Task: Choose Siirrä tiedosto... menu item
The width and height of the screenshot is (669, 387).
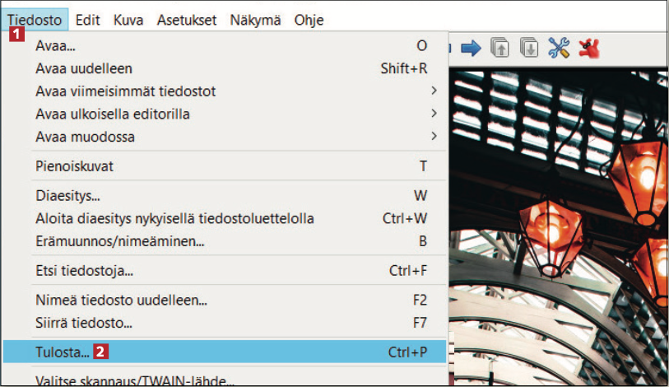Action: [x=225, y=323]
